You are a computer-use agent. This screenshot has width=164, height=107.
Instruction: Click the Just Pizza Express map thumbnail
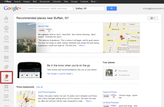tap(26, 99)
